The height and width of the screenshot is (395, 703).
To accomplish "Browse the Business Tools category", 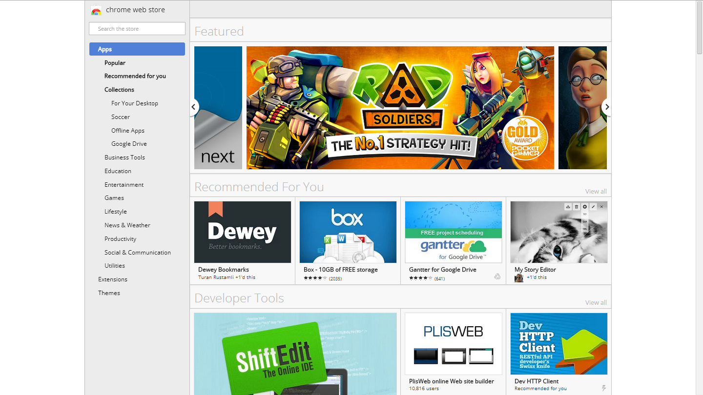I will [124, 158].
